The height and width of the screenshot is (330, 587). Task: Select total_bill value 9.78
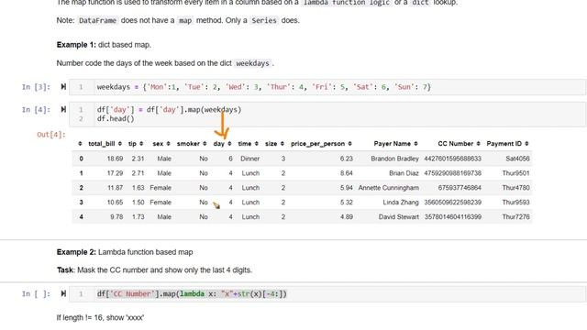116,217
